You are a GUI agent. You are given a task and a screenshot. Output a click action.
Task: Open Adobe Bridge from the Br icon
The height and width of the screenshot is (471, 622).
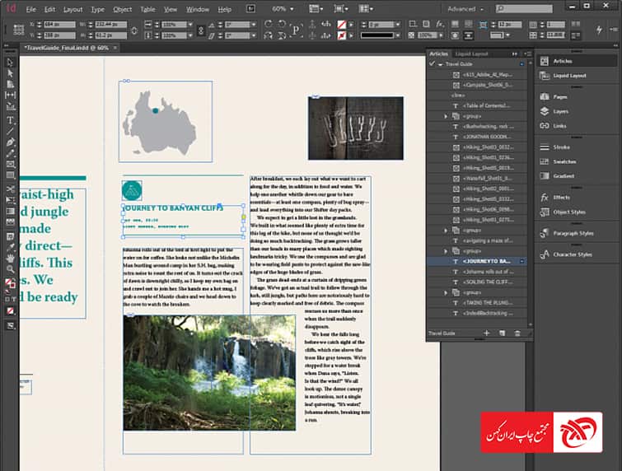coord(250,9)
